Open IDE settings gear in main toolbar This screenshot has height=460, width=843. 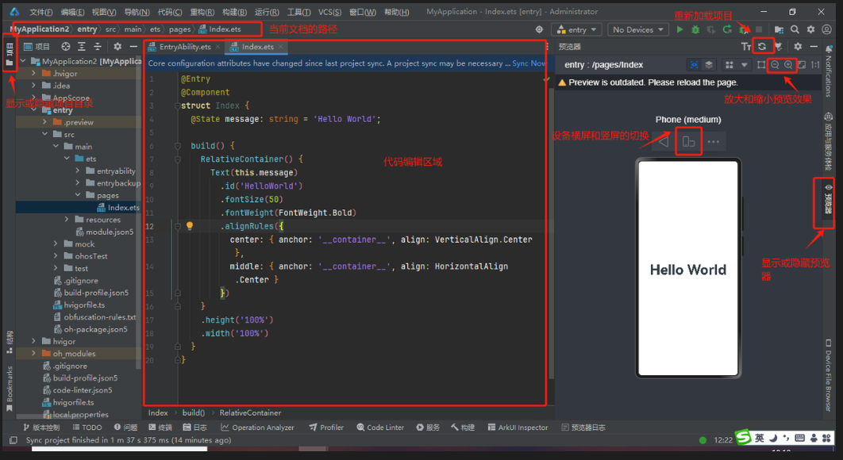click(810, 29)
